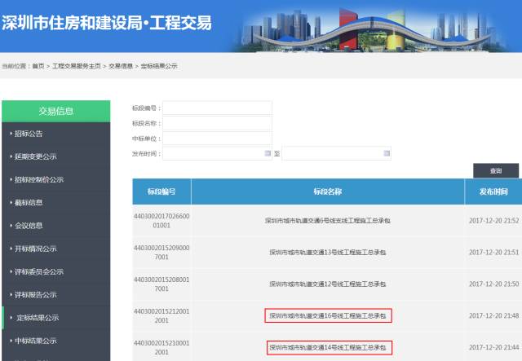This screenshot has height=361, width=522.
Task: Click publish time 2017-12-20 21:51
Action: [x=493, y=252]
